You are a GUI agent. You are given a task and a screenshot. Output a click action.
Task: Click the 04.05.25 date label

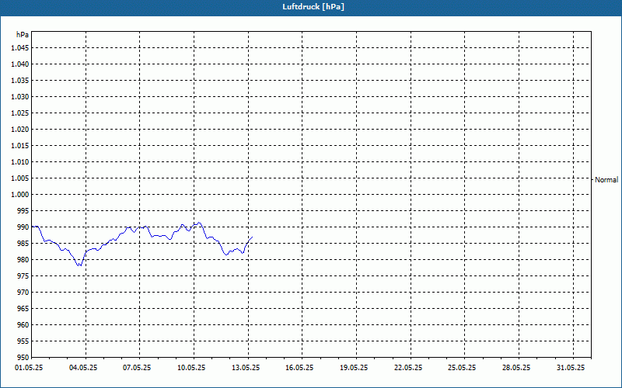point(83,368)
